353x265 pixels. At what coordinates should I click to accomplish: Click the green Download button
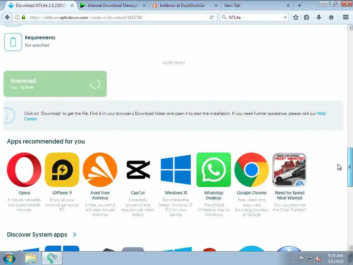click(x=55, y=84)
